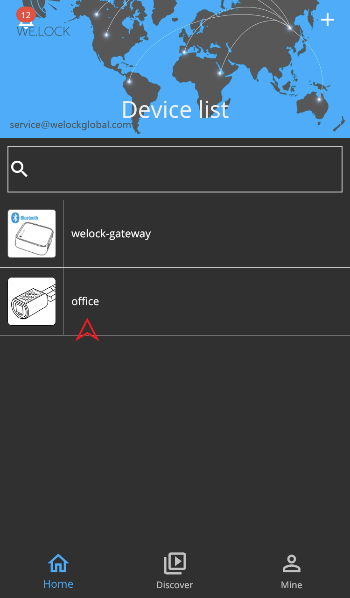Click the service@welockglobal.com email address
Viewport: 350px width, 598px height.
(70, 125)
